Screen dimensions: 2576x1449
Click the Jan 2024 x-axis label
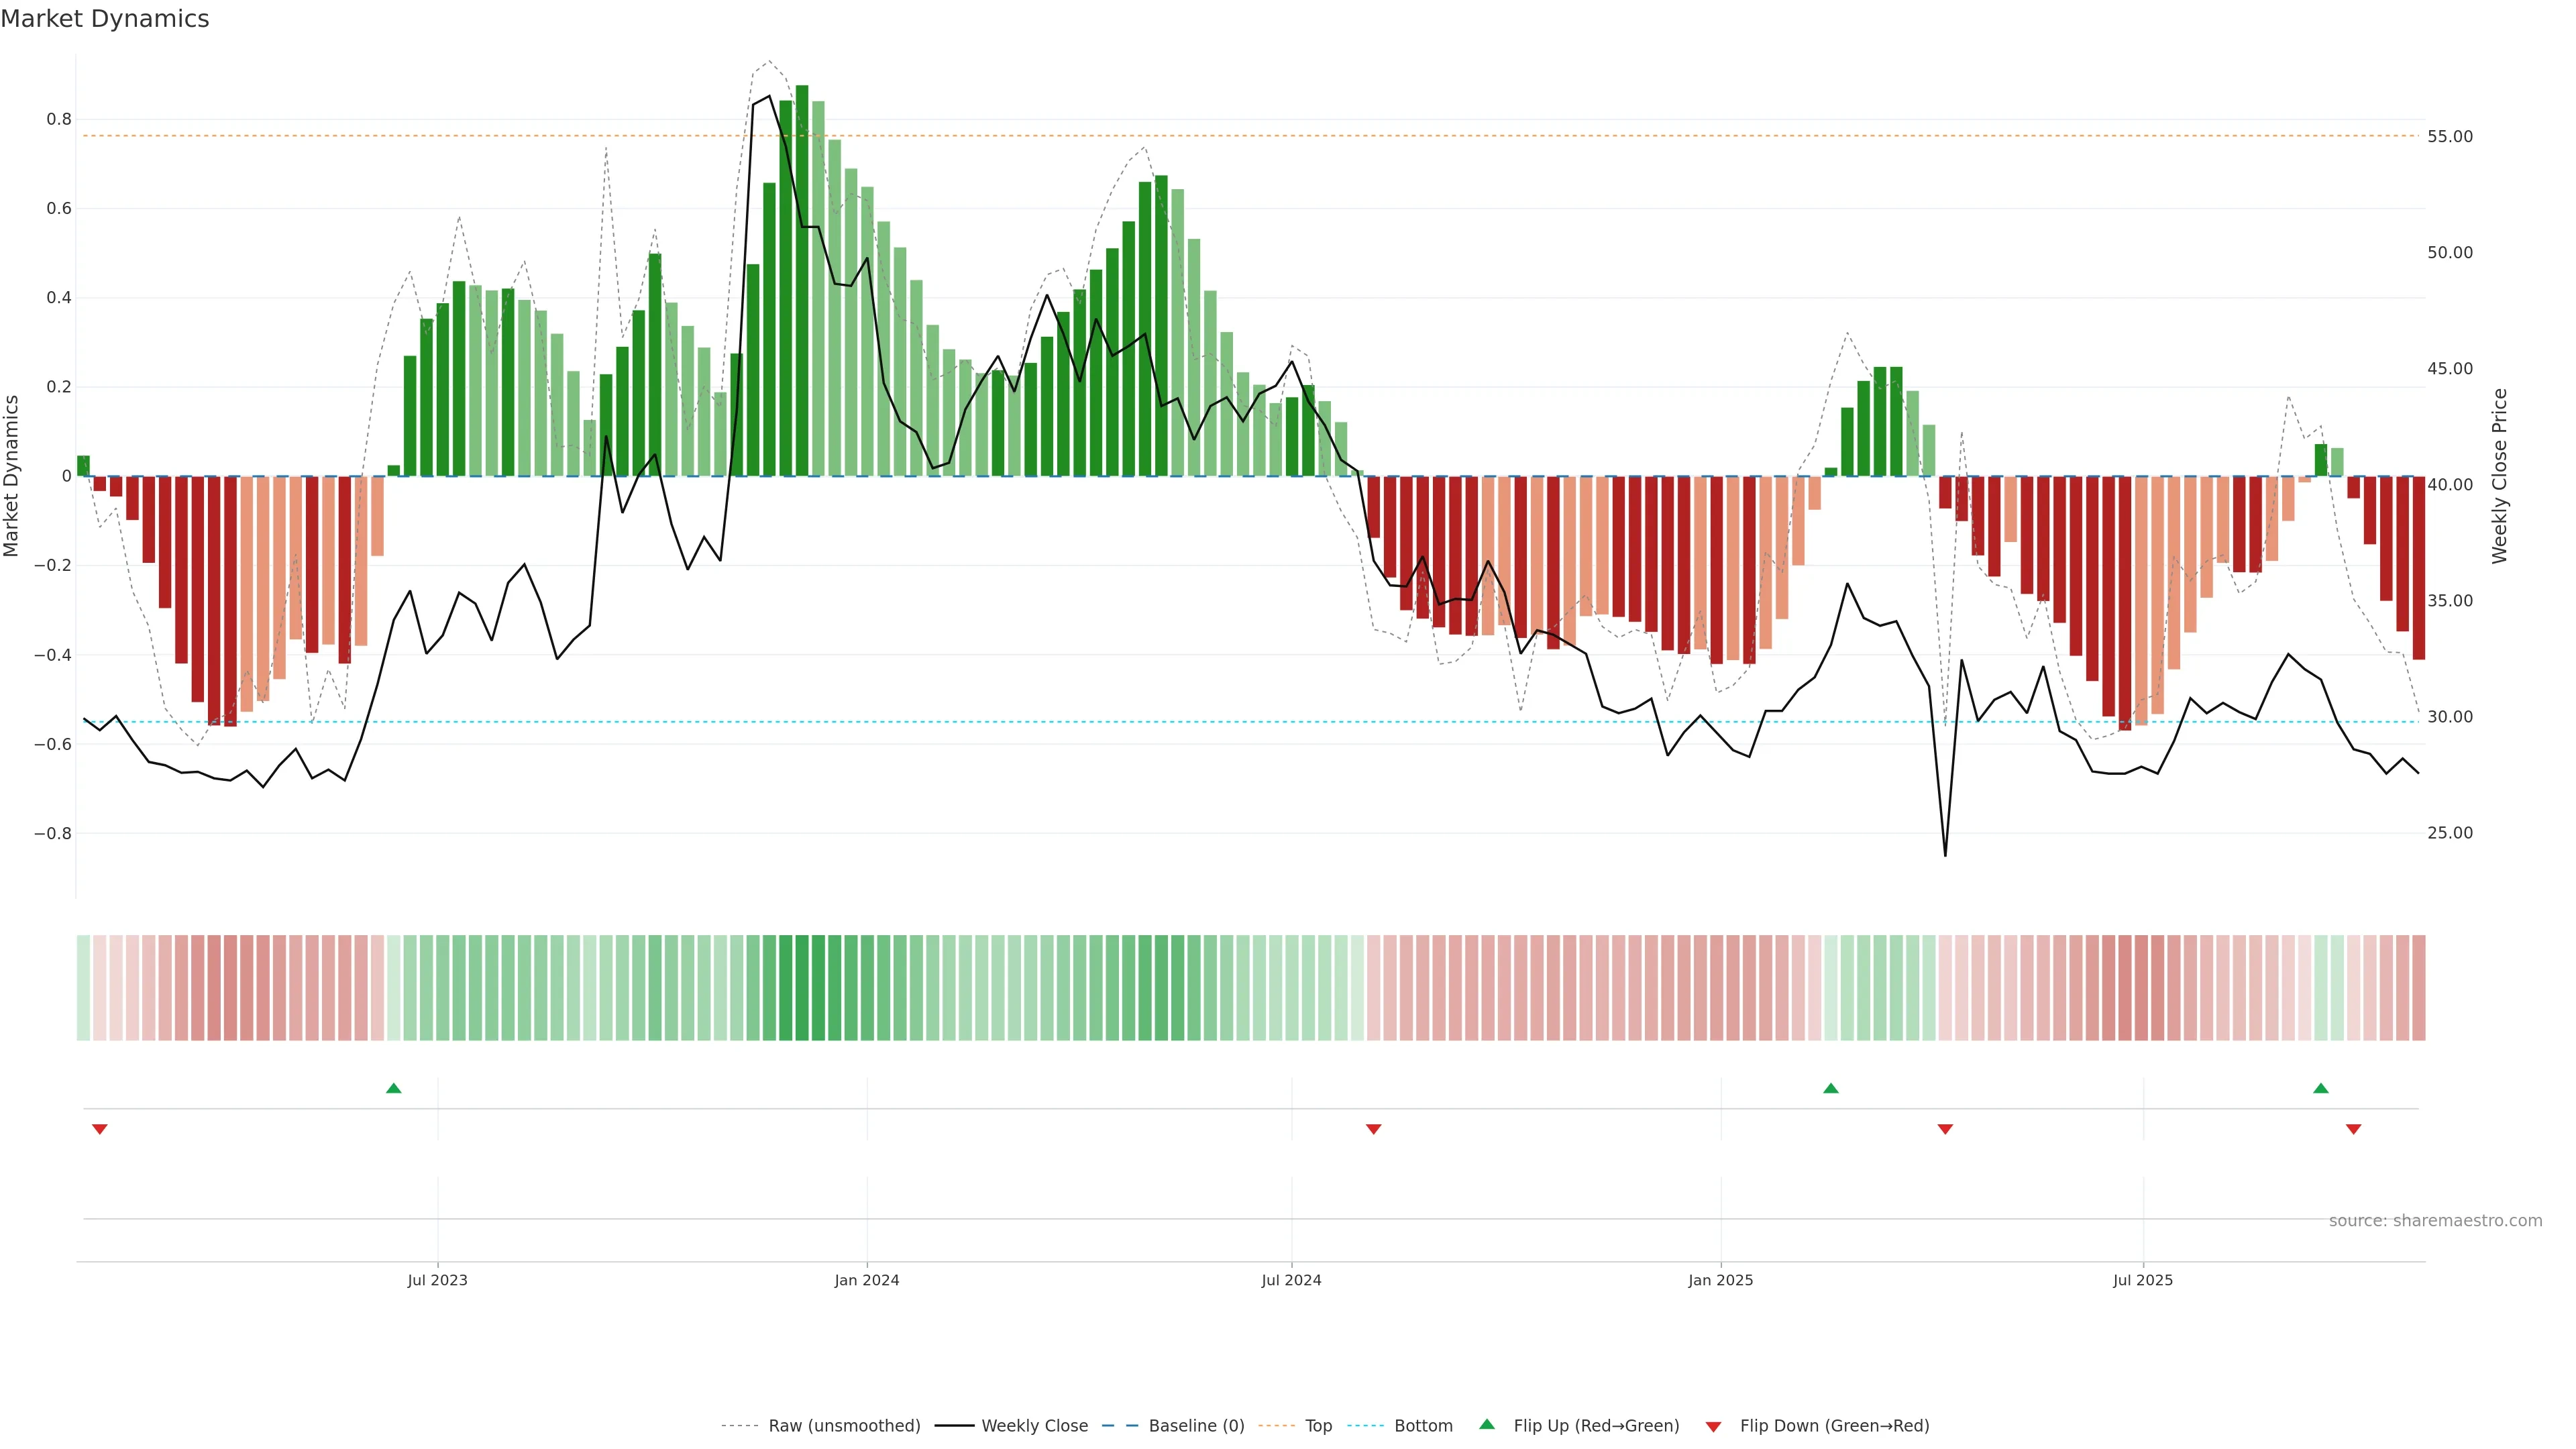[866, 1280]
